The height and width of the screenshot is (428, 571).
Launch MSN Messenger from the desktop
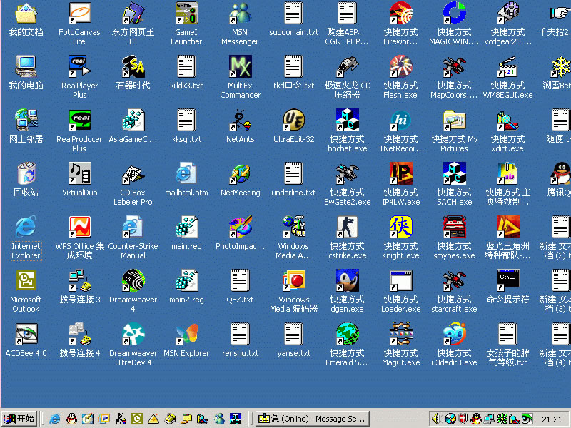(x=240, y=14)
